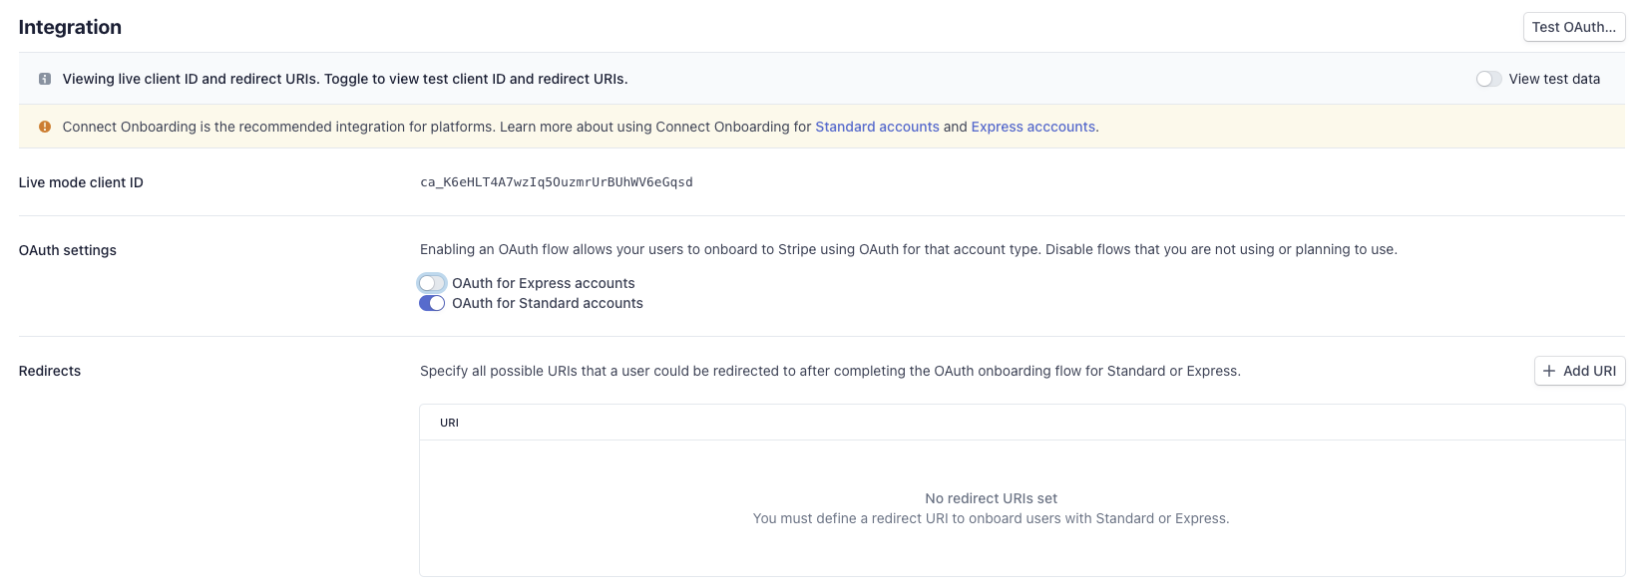Click the Live mode client ID label

[81, 182]
